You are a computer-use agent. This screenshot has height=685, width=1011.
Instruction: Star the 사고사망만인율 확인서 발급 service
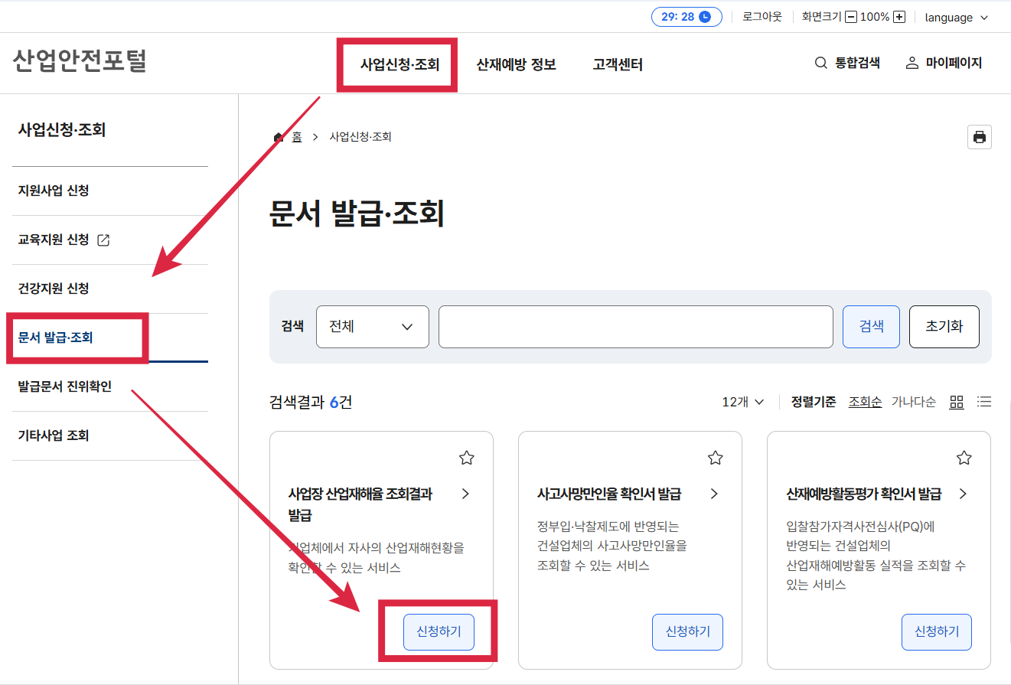(715, 457)
